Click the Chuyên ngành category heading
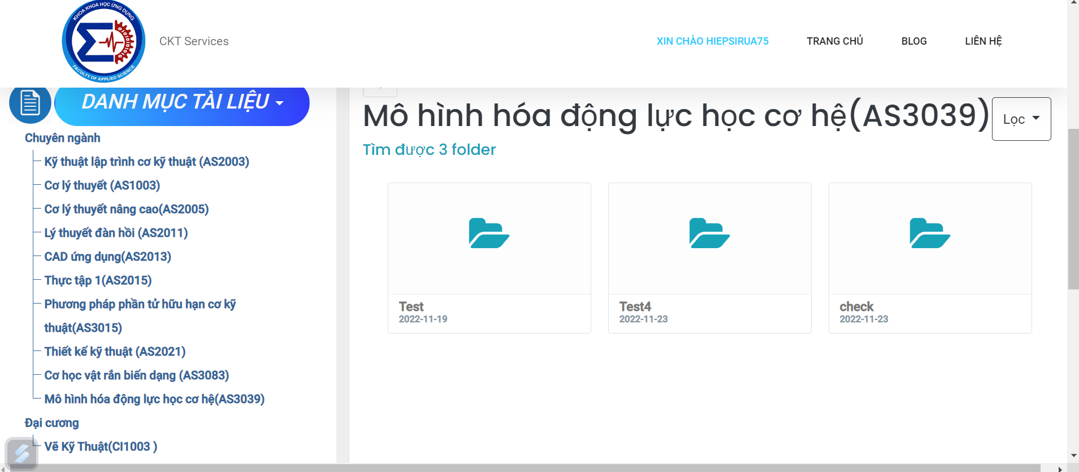Image resolution: width=1079 pixels, height=472 pixels. pos(63,138)
